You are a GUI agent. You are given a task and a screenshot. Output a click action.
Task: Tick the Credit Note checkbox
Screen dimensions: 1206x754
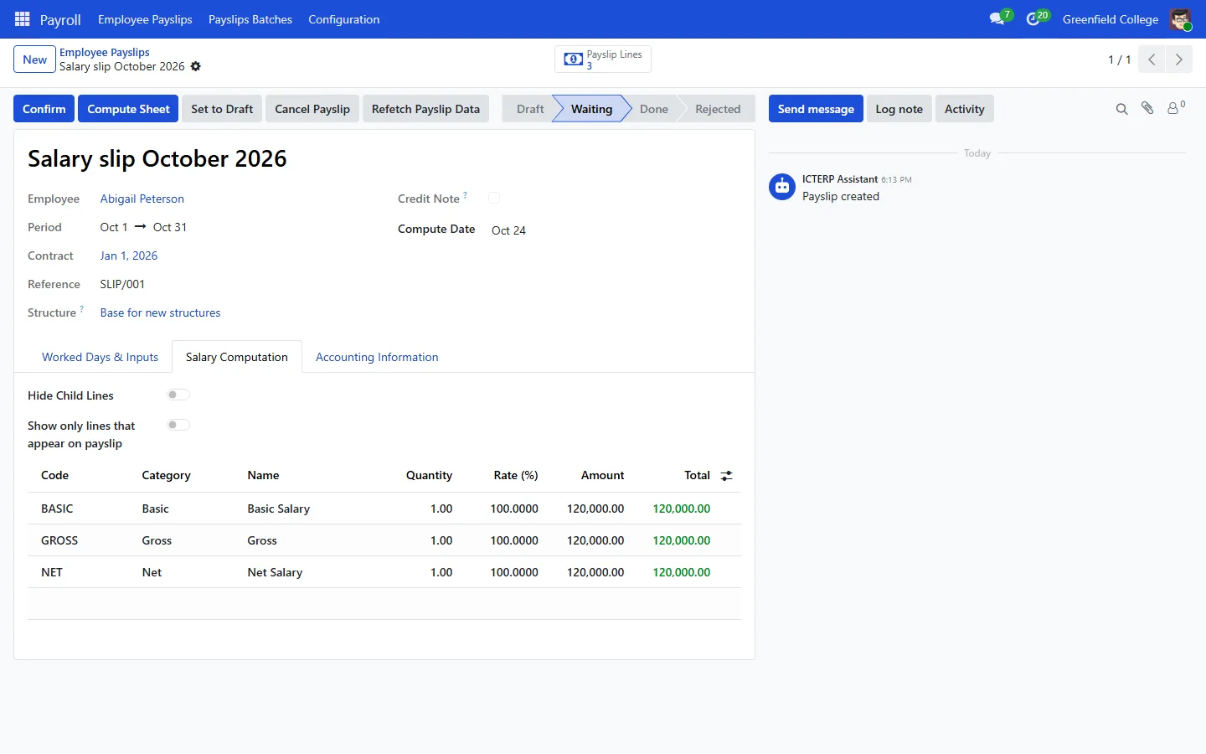[x=494, y=199]
